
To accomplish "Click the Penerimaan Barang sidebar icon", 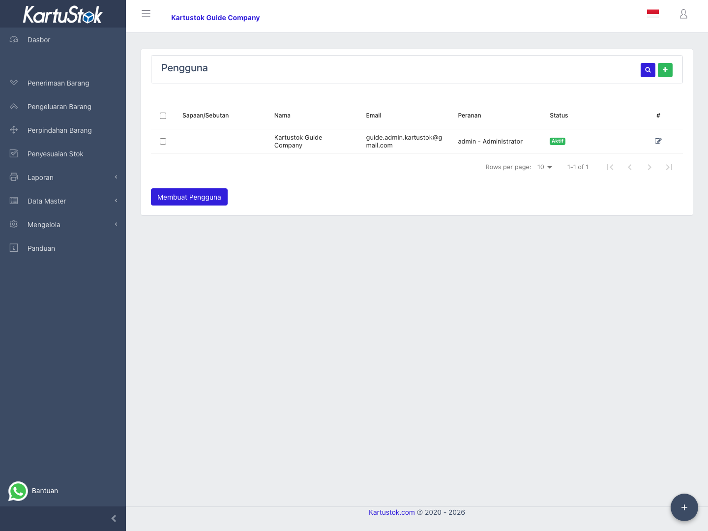I will tap(14, 83).
